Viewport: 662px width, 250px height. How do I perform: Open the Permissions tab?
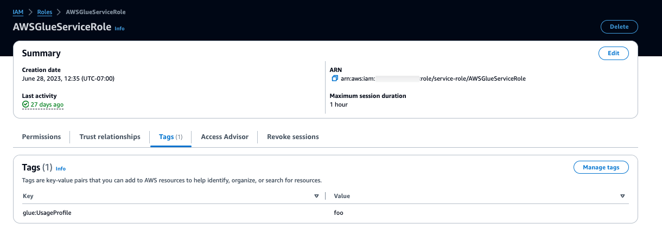41,137
